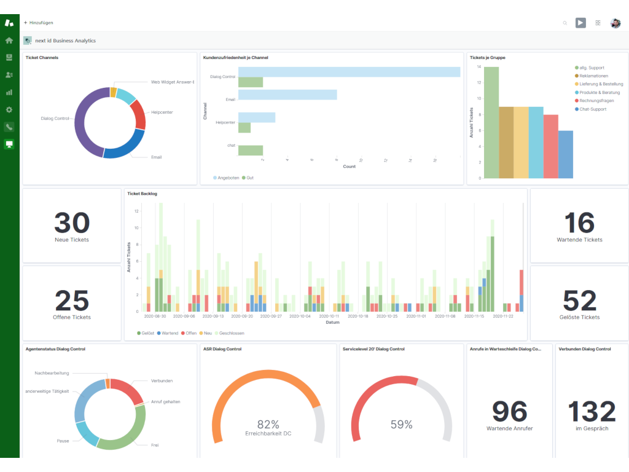Toggle the Chat-Support legend entry
This screenshot has width=629, height=472.
click(x=591, y=109)
